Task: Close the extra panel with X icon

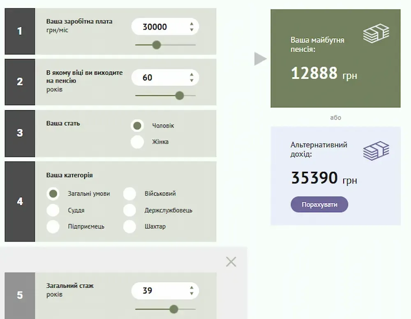Action: click(231, 262)
